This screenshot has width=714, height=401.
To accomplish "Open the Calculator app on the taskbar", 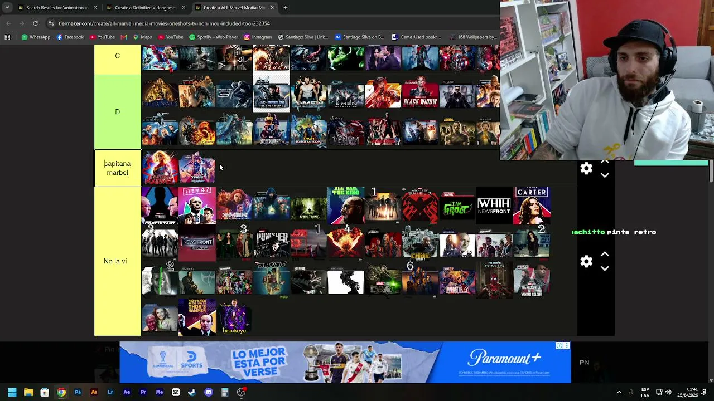I will (225, 392).
